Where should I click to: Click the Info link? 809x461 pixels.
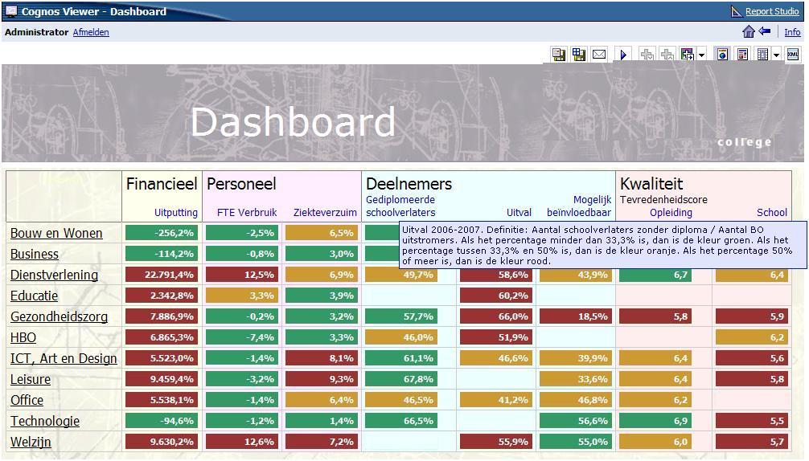(792, 32)
